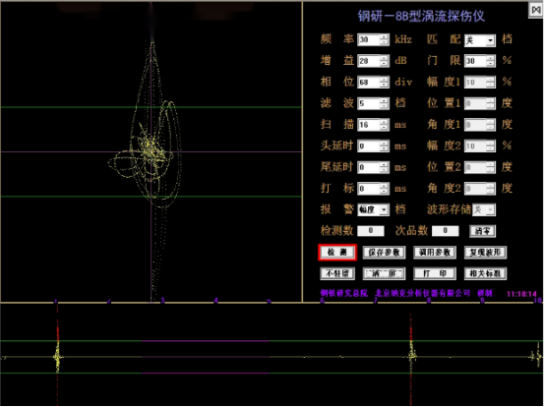Click the button right of 打印

[485, 273]
